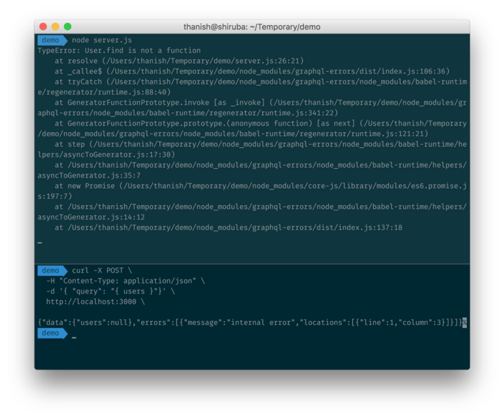The height and width of the screenshot is (418, 504).
Task: Click the thanish@shiruba window title text
Action: [x=251, y=27]
